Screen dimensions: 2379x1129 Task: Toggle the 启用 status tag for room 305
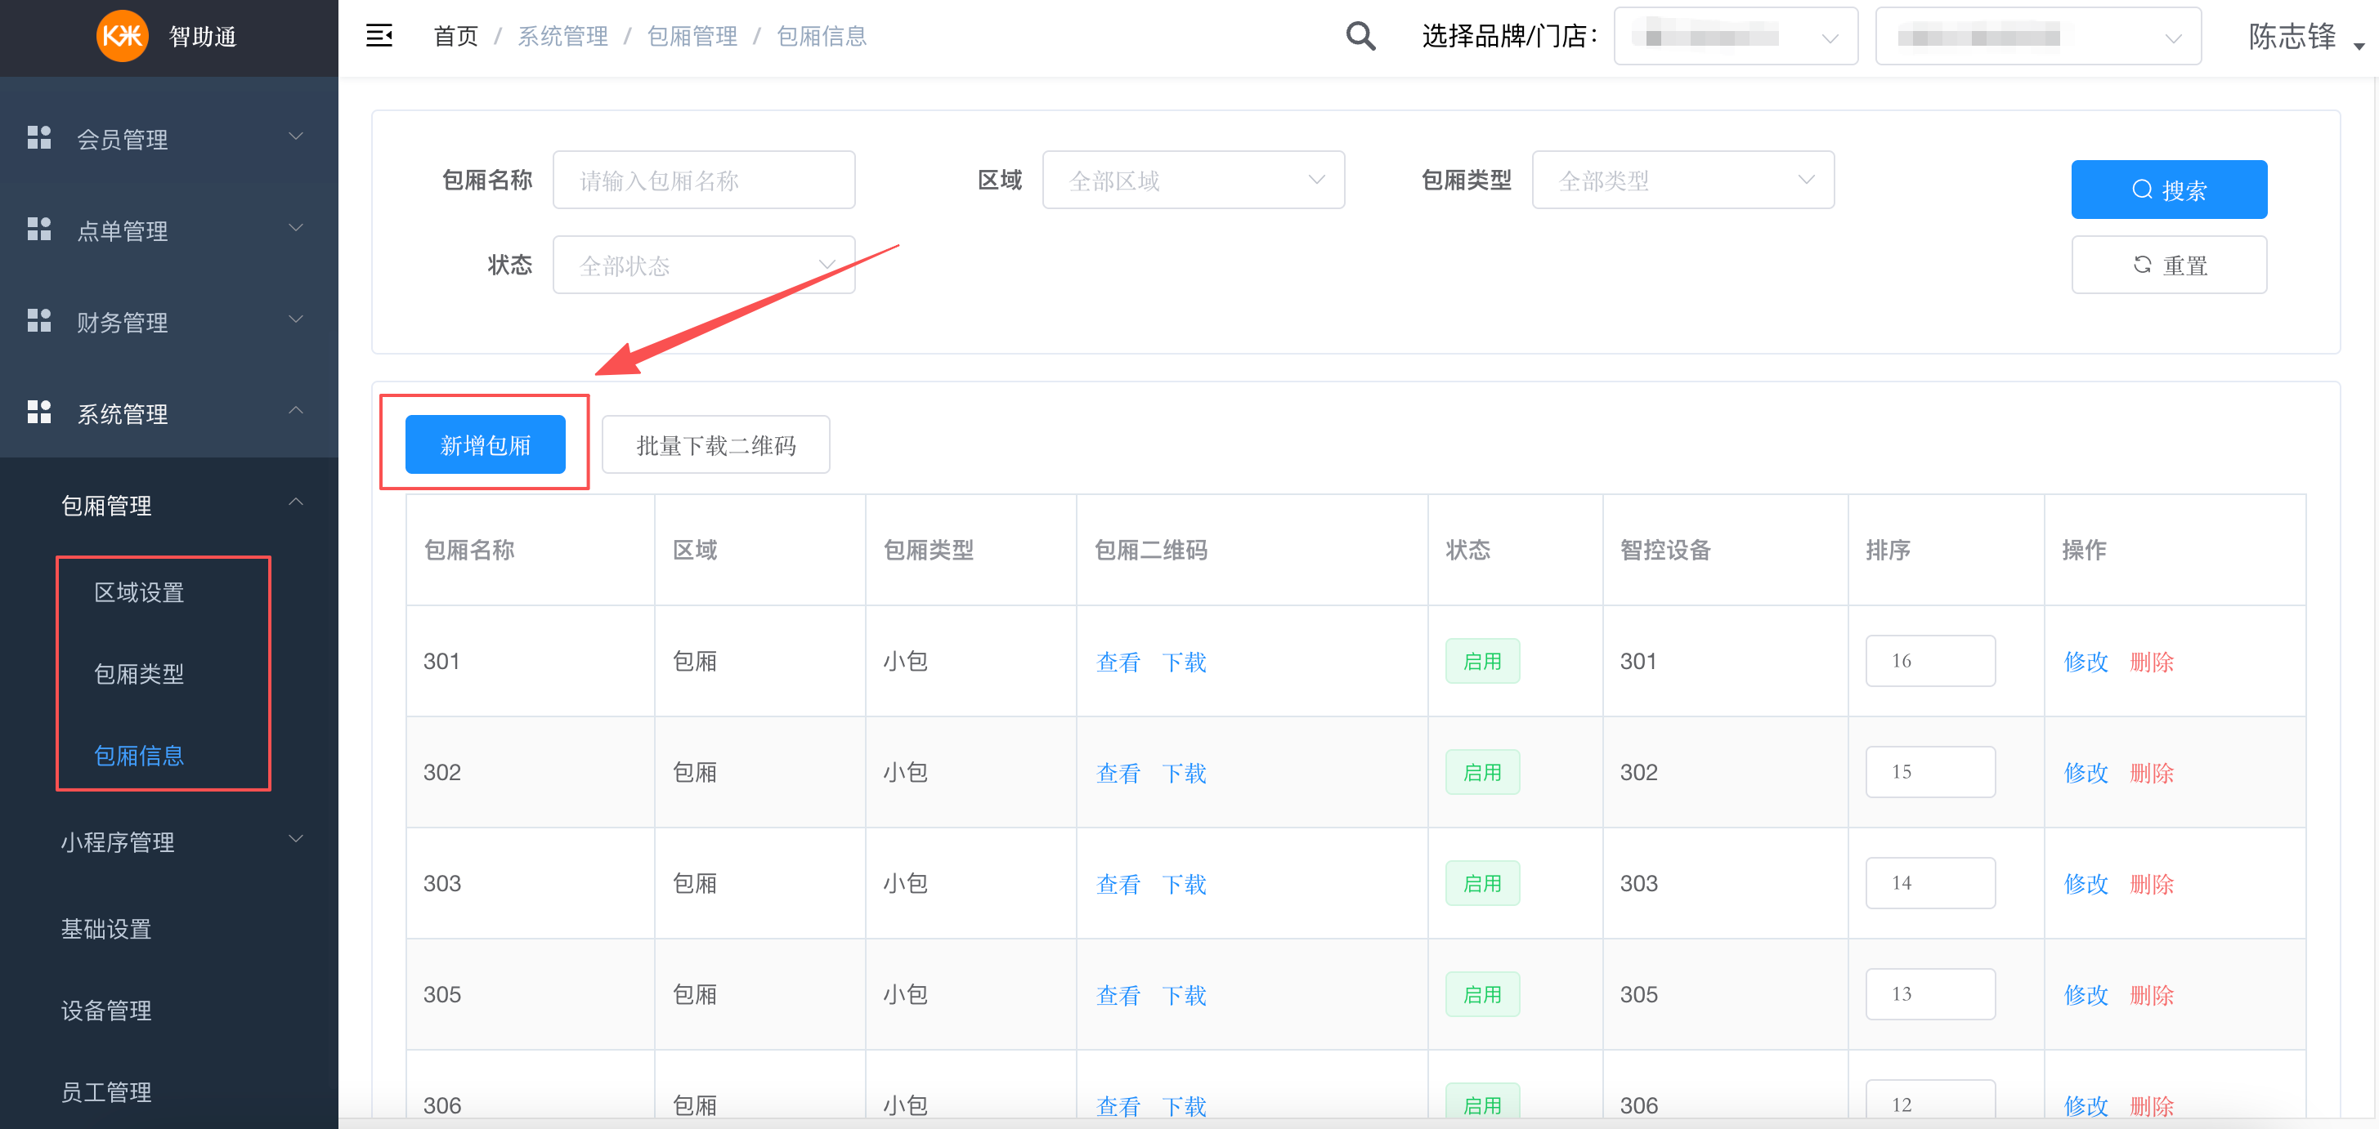(x=1481, y=994)
